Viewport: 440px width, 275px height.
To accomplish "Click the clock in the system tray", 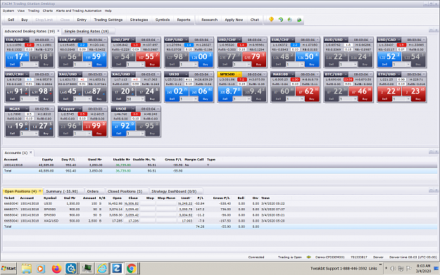I will pyautogui.click(x=423, y=268).
